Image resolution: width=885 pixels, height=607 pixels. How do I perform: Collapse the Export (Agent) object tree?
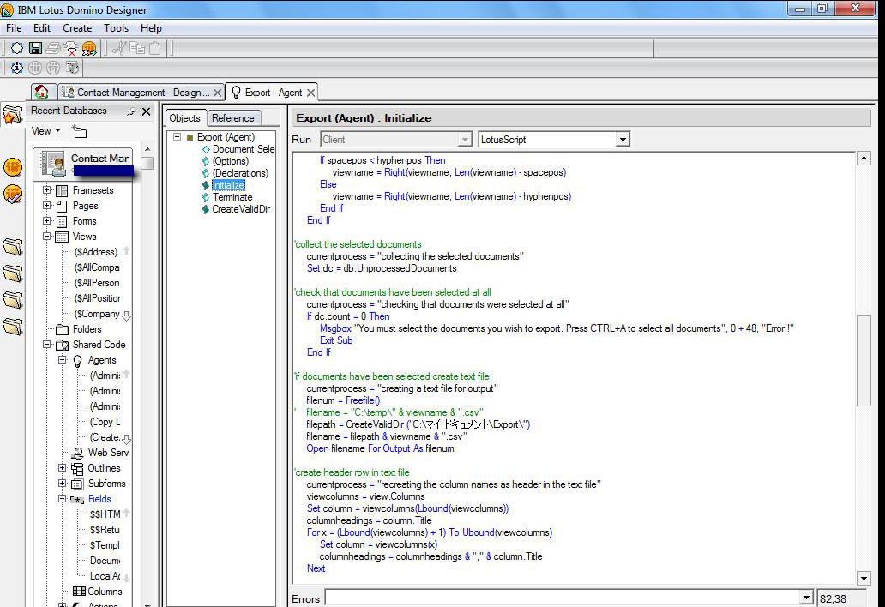178,136
